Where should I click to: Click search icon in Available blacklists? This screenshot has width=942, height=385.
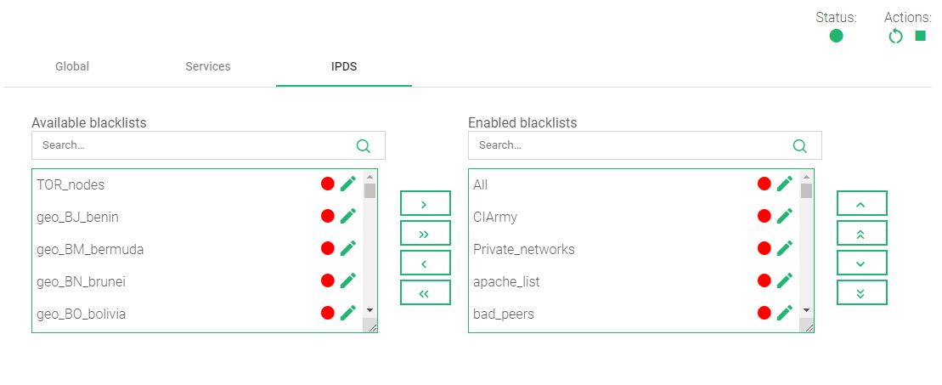364,145
